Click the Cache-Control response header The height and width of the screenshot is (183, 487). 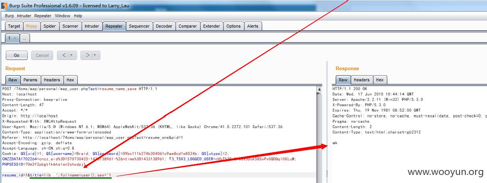click(x=409, y=115)
